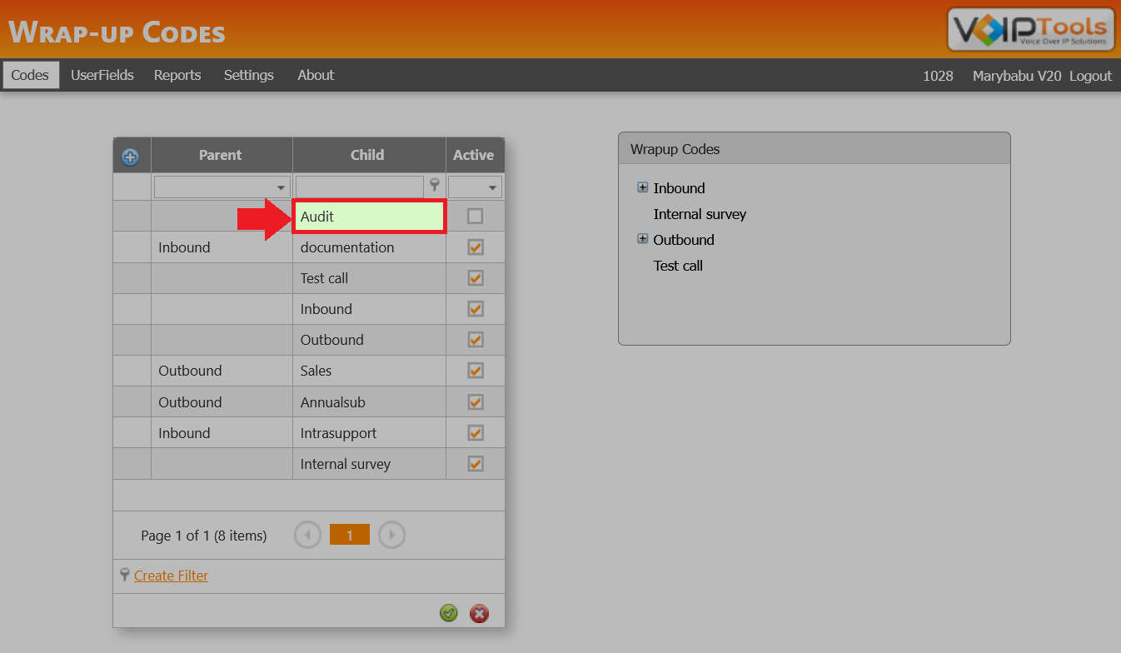
Task: Open the Reports menu
Action: tap(177, 75)
